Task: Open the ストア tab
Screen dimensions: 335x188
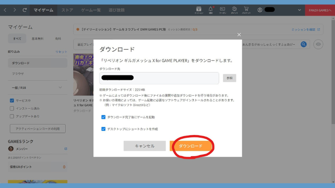Action: coord(67,10)
